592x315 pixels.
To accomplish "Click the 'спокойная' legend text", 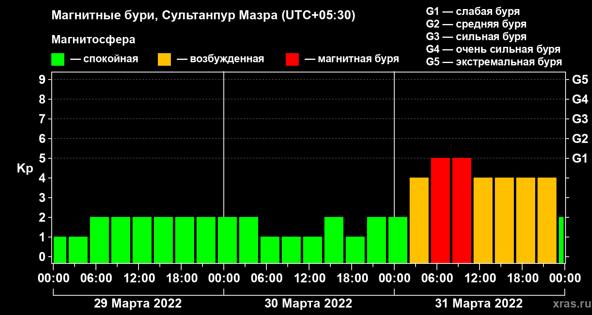I will tap(111, 59).
